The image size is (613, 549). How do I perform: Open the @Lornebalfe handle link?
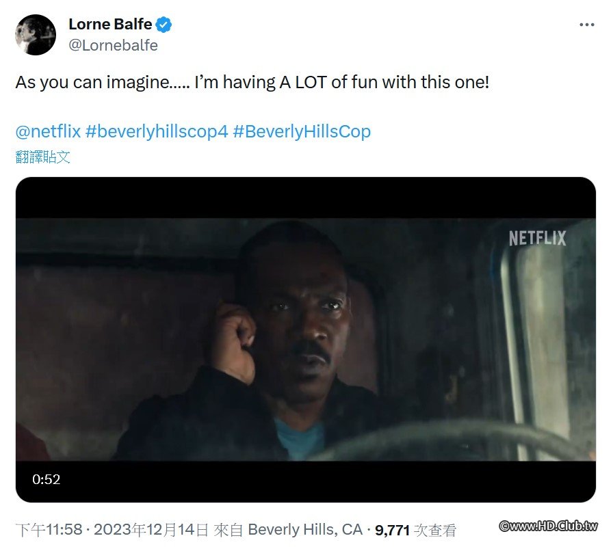113,45
